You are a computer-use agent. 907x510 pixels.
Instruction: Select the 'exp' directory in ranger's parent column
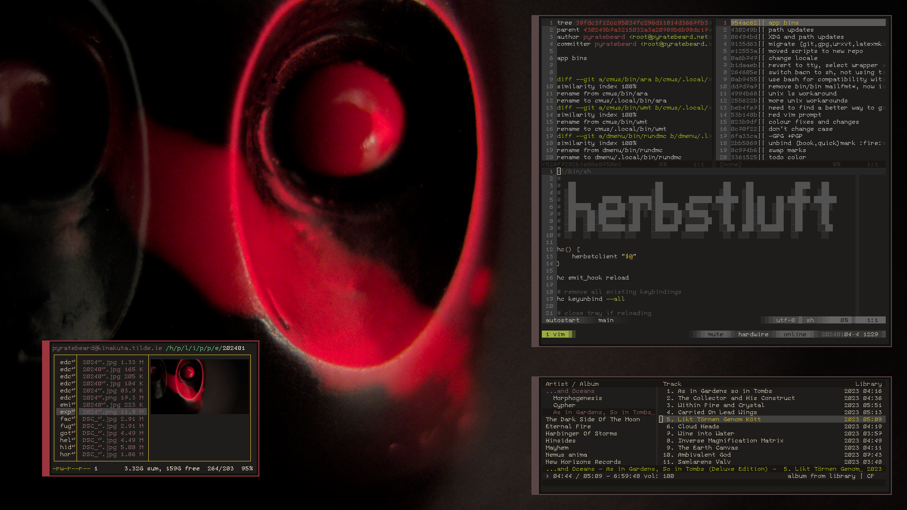[x=67, y=412]
